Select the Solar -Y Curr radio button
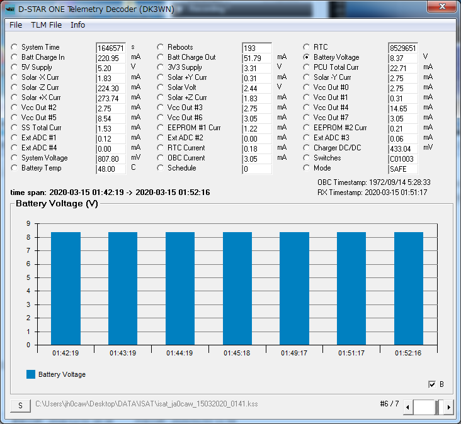 pos(306,77)
